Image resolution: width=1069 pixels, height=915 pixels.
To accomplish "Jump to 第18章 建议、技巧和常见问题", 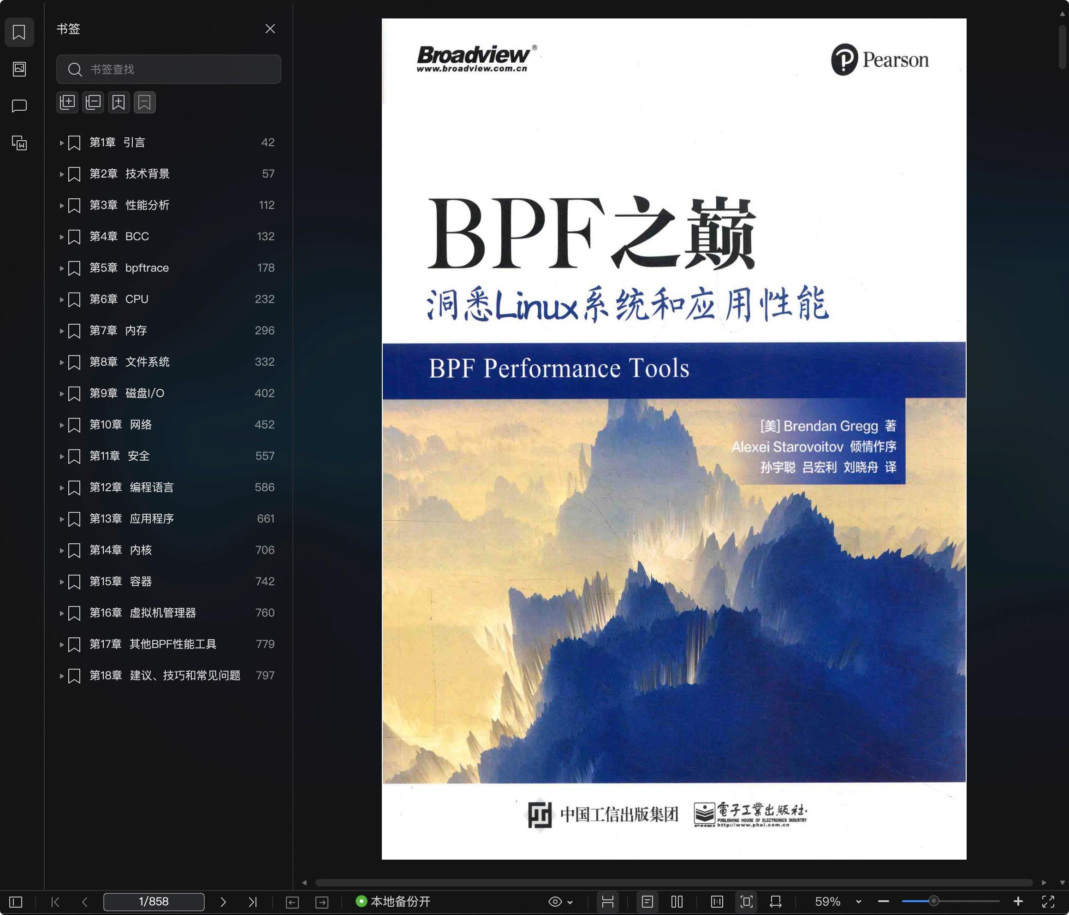I will tap(166, 676).
